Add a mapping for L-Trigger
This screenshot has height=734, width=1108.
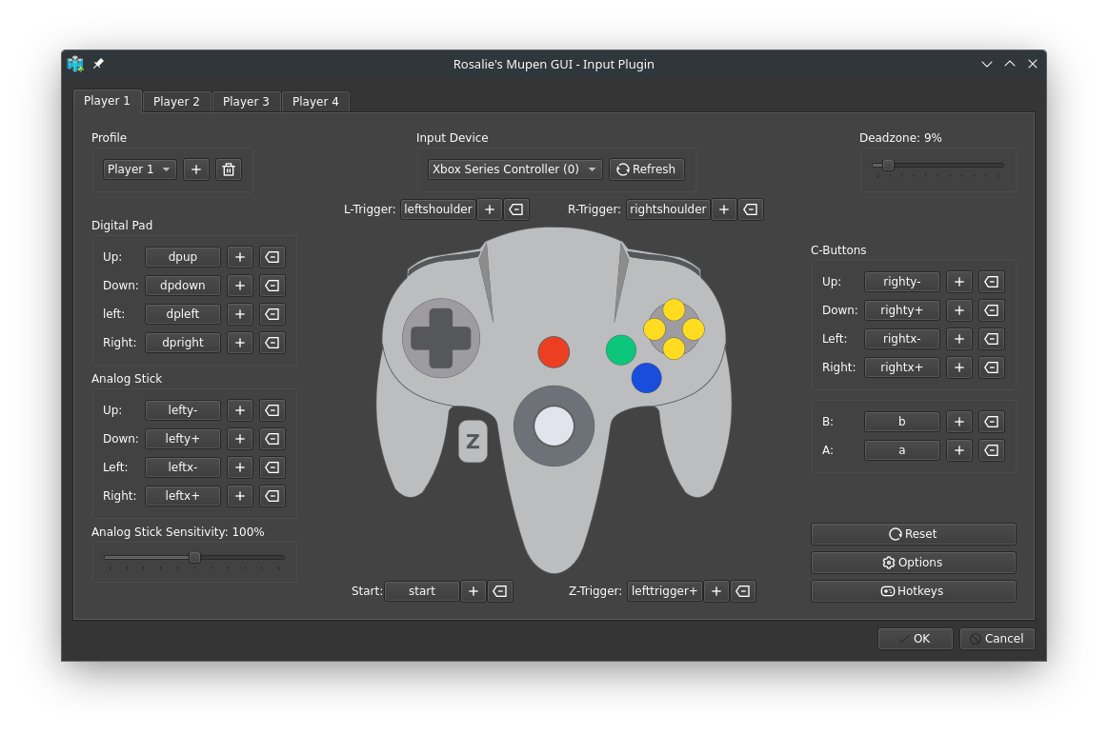pyautogui.click(x=489, y=209)
